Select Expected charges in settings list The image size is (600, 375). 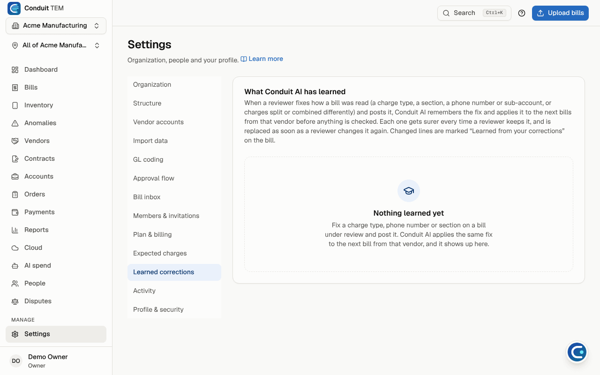click(x=174, y=253)
